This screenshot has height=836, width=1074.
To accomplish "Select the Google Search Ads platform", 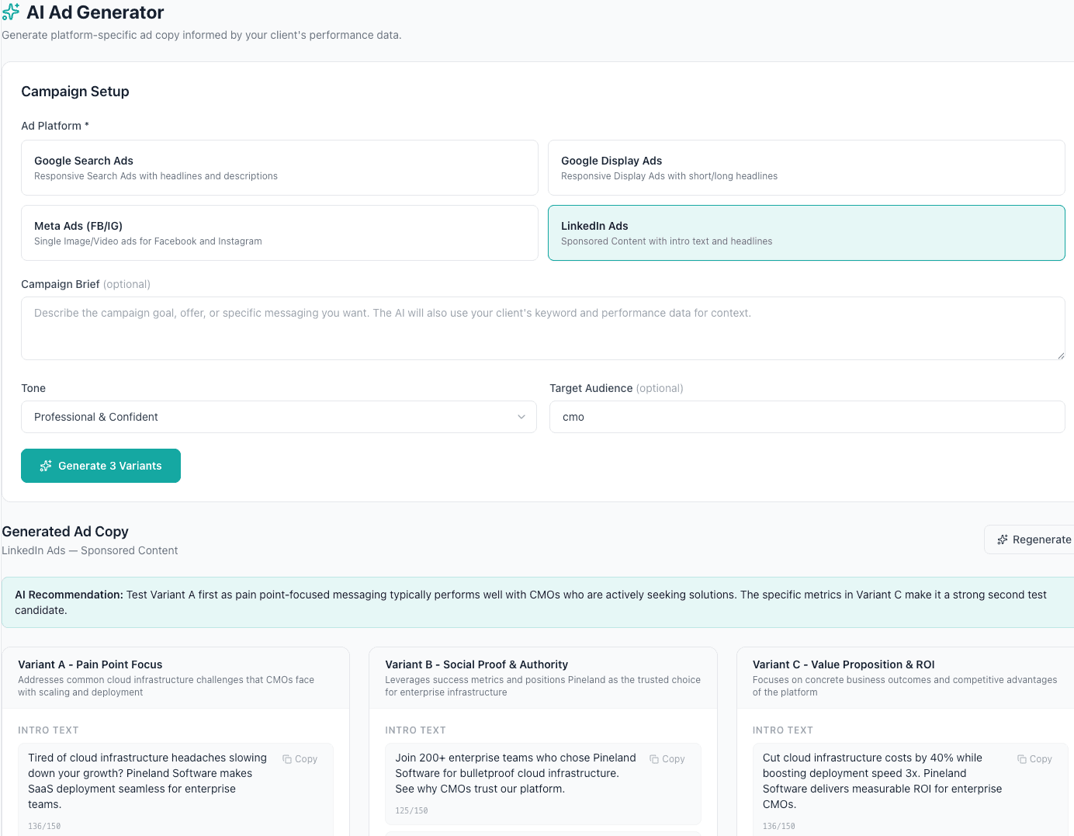I will 279,168.
